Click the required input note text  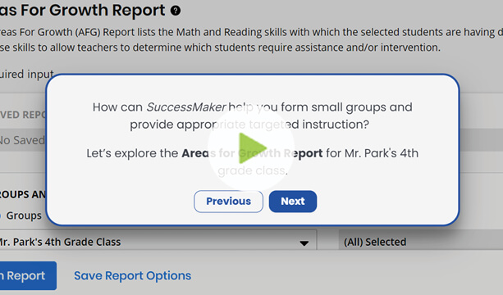27,75
